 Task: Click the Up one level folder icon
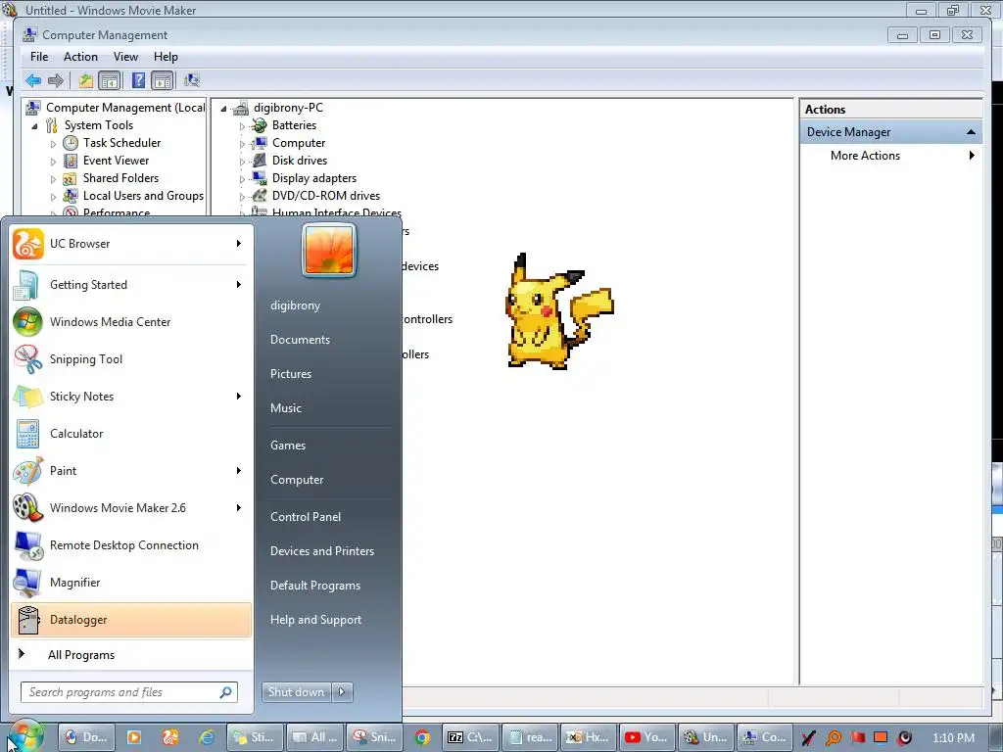click(x=86, y=80)
